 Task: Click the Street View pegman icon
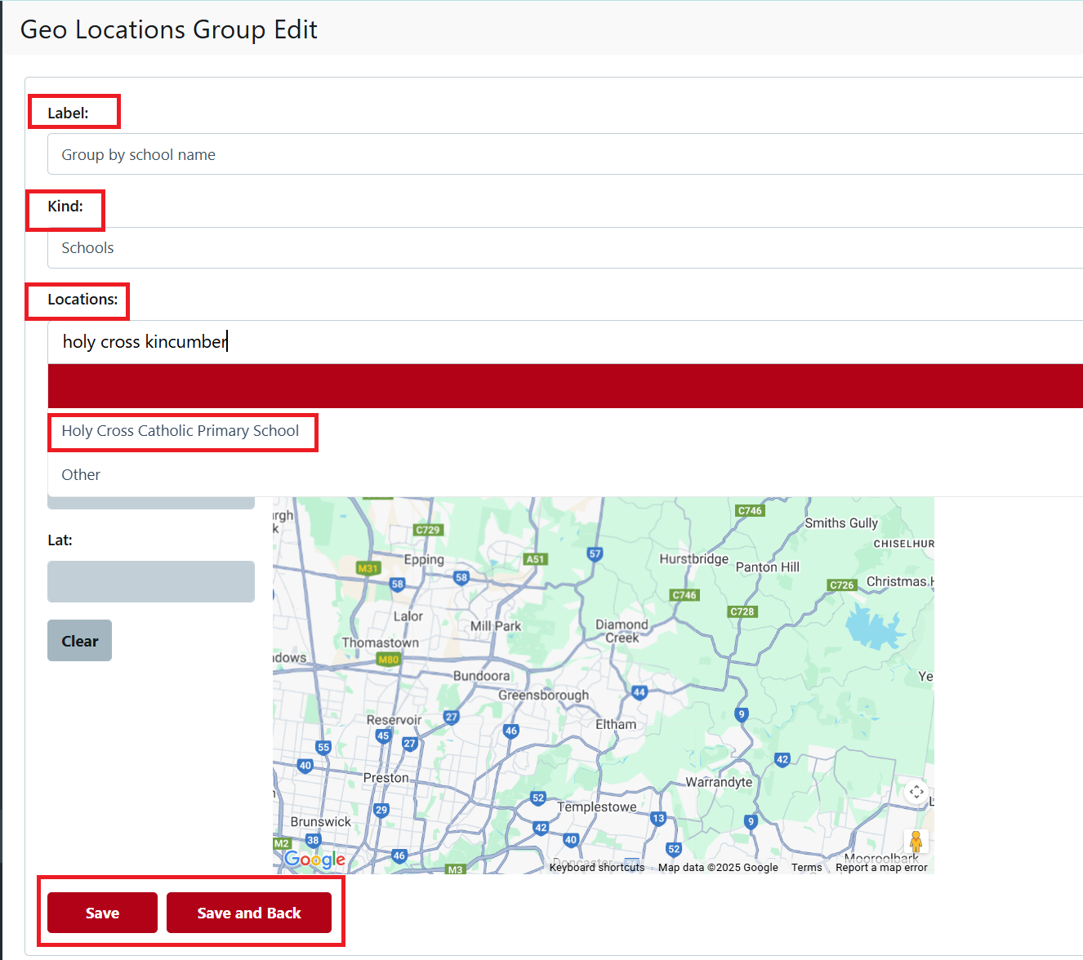coord(916,841)
